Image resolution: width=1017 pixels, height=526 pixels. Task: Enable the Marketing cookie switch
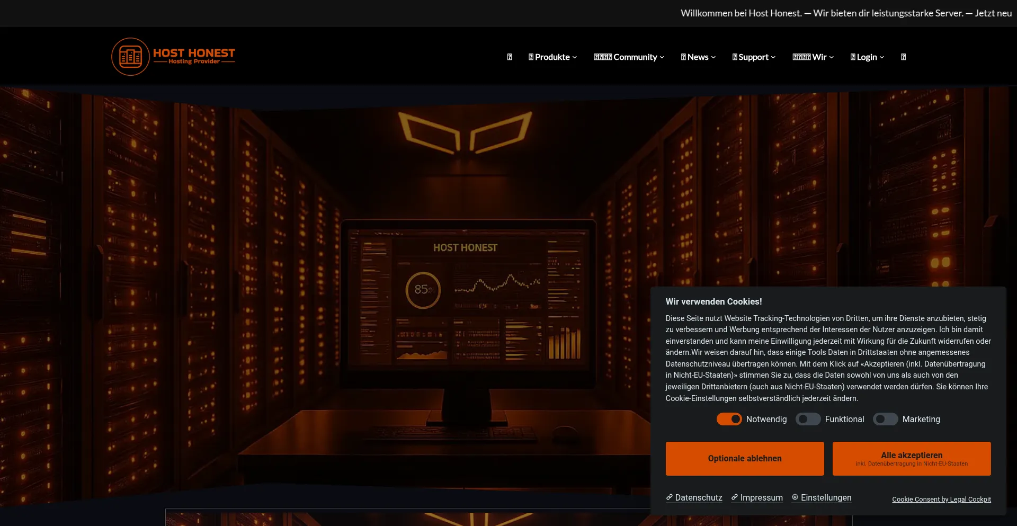(x=885, y=419)
